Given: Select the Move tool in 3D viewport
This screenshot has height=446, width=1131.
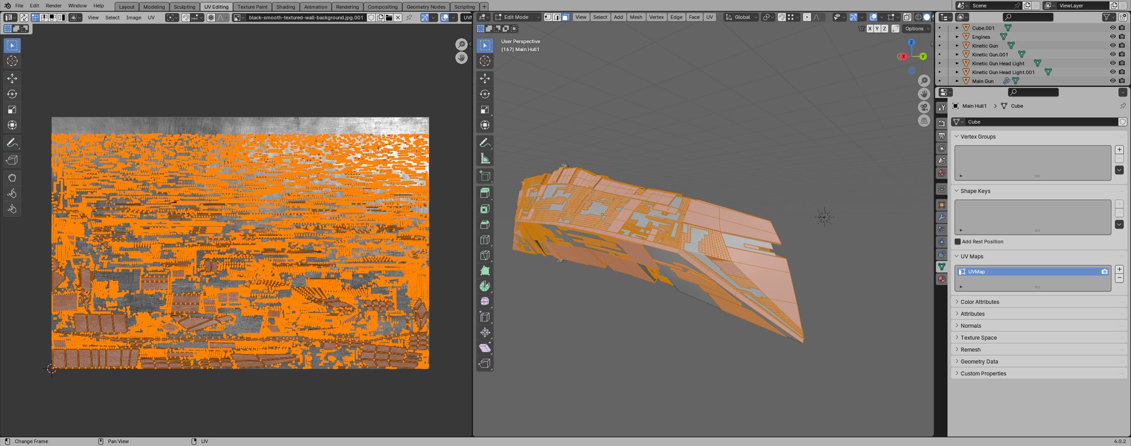Looking at the screenshot, I should [x=485, y=78].
